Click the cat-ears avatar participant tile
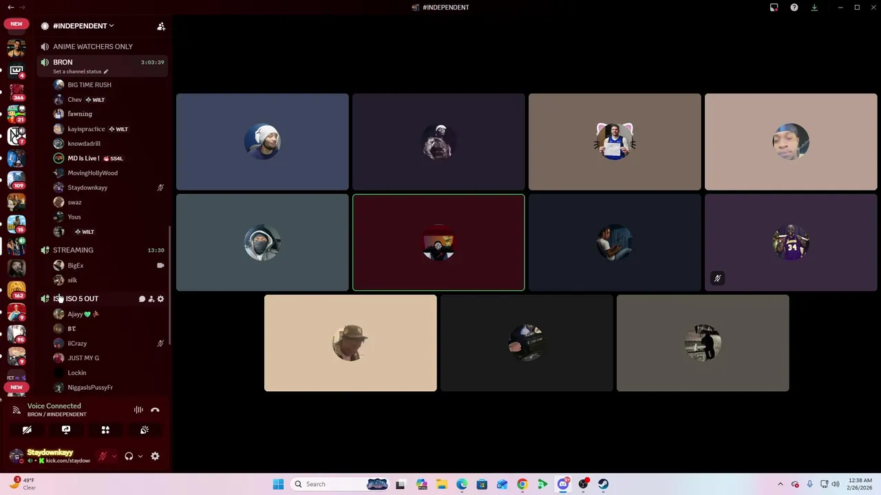Screen dimensions: 881x495 point(615,142)
